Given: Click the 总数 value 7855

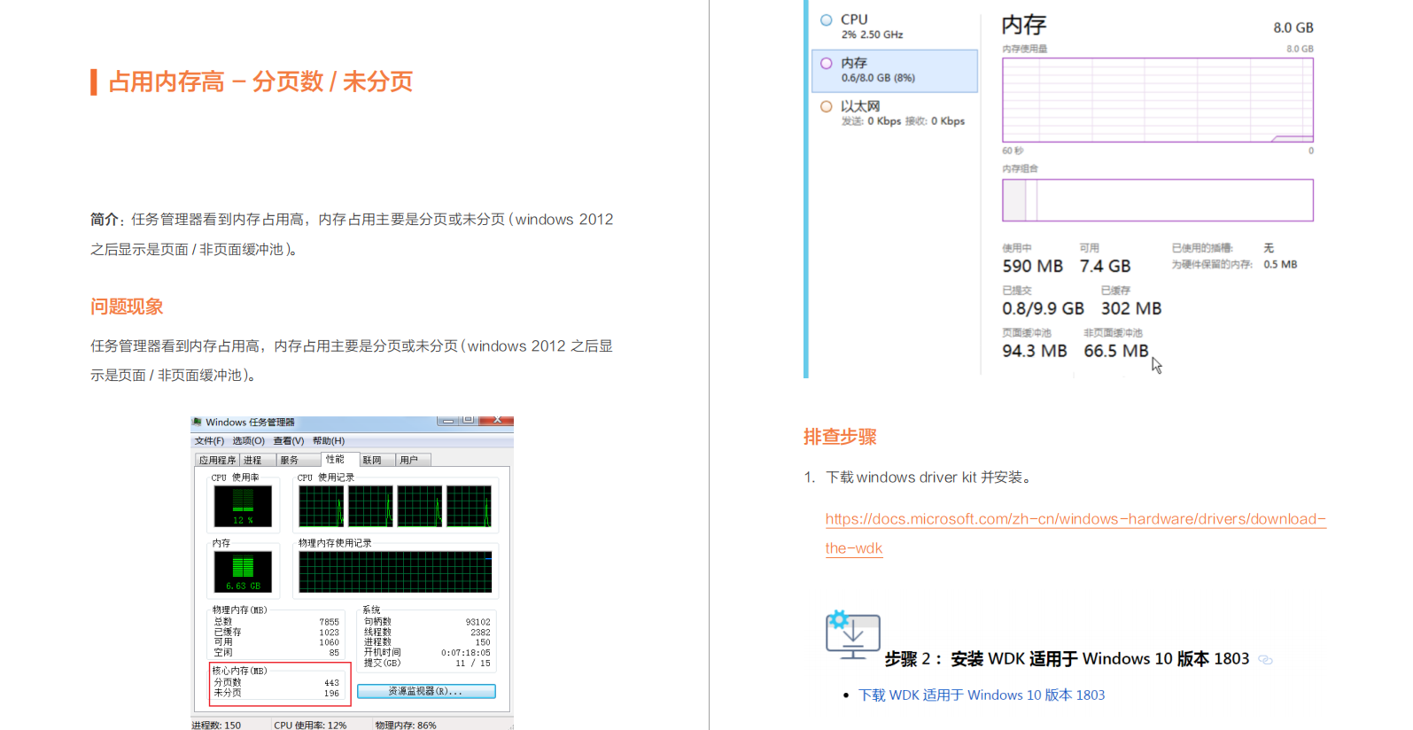Looking at the screenshot, I should 329,622.
